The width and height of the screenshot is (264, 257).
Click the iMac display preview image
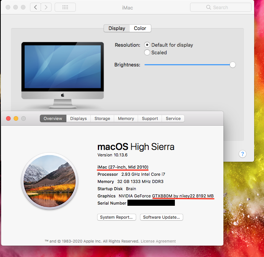pos(63,75)
